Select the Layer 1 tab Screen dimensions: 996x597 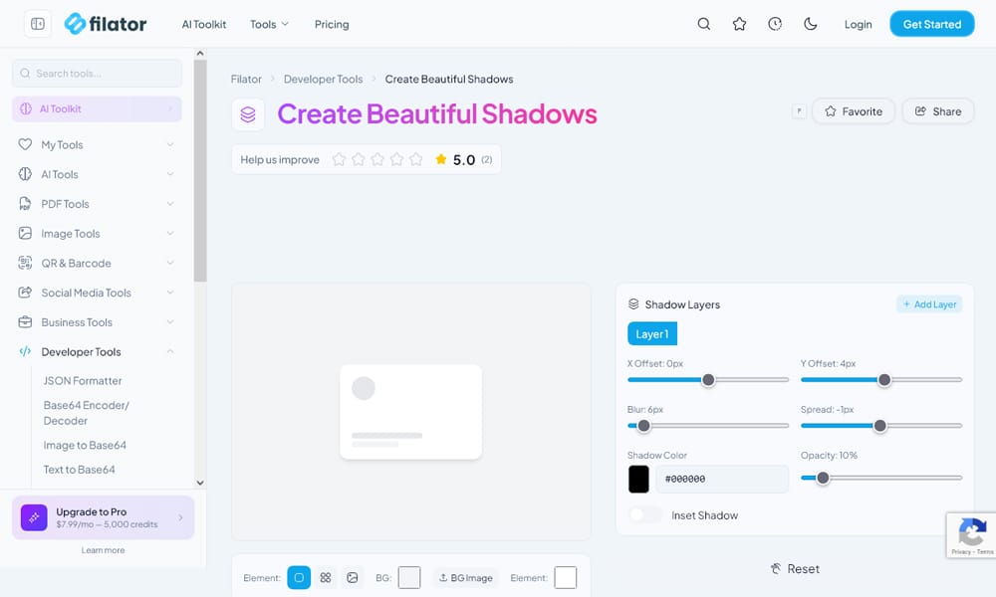pyautogui.click(x=652, y=334)
